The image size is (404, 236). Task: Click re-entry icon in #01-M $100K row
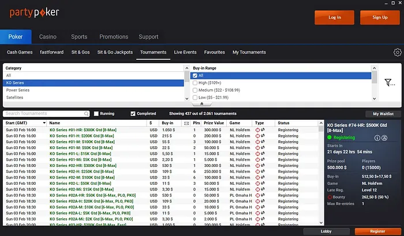click(x=263, y=142)
